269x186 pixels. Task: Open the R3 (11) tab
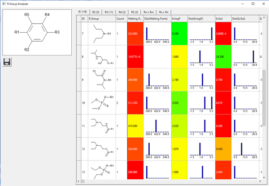coord(109,11)
